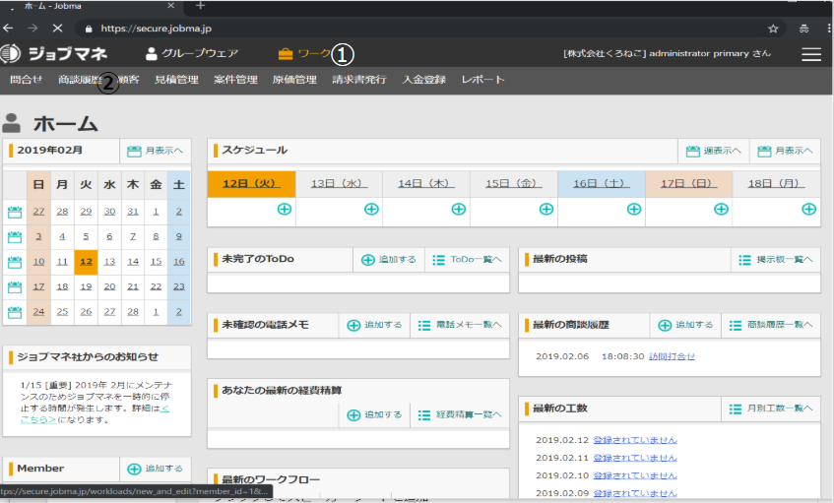
Task: Open week view icon for week of 24
Action: (x=15, y=312)
